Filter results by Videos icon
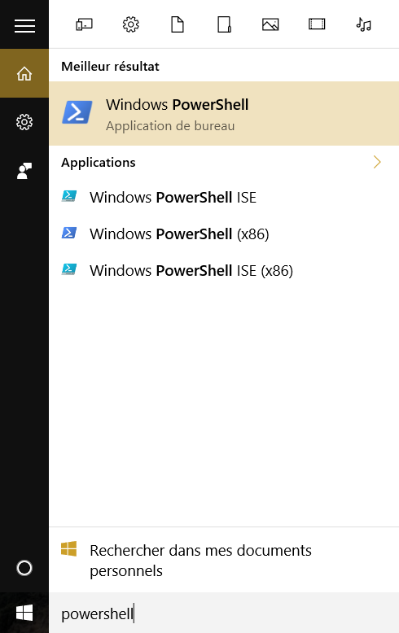This screenshot has width=399, height=633. (317, 24)
